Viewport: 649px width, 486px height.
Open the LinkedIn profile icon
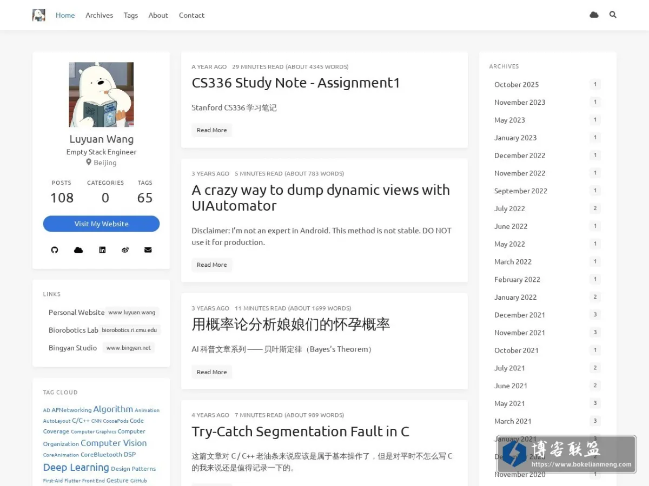102,250
